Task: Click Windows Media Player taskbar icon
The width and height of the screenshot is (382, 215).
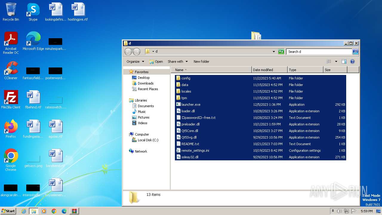Action: [x=44, y=211]
